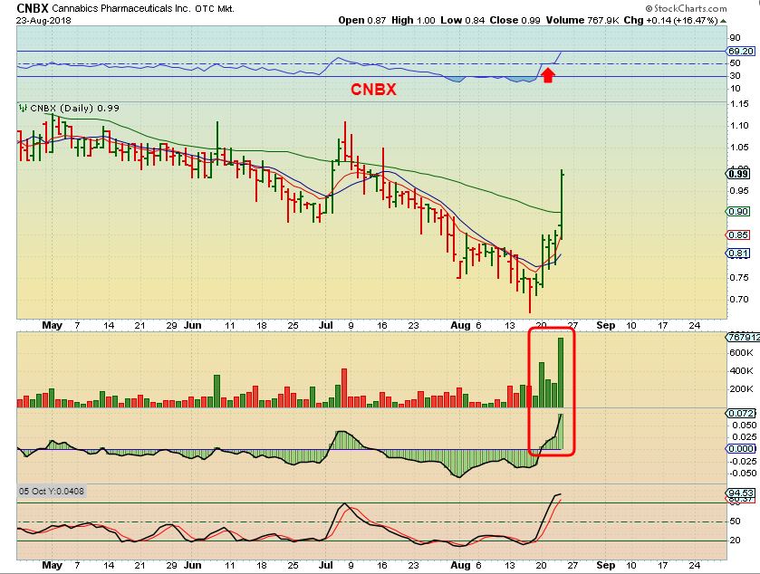760x574 pixels.
Task: Click the 0.072 MACD value tag
Action: pyautogui.click(x=741, y=413)
